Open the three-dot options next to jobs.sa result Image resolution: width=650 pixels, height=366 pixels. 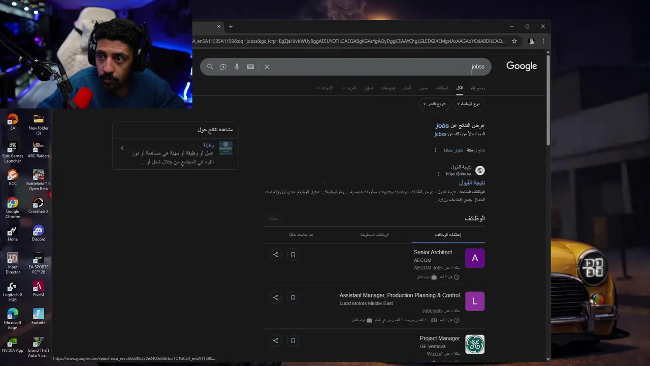click(439, 174)
